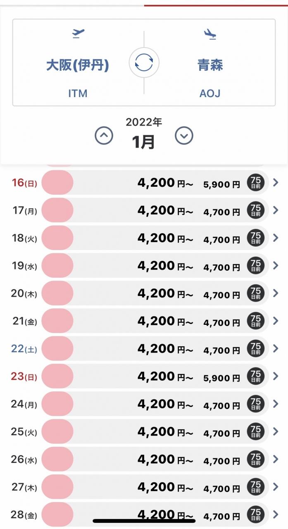Pick the 4,700円 fare on 24(月)
The height and width of the screenshot is (529, 288).
221,405
